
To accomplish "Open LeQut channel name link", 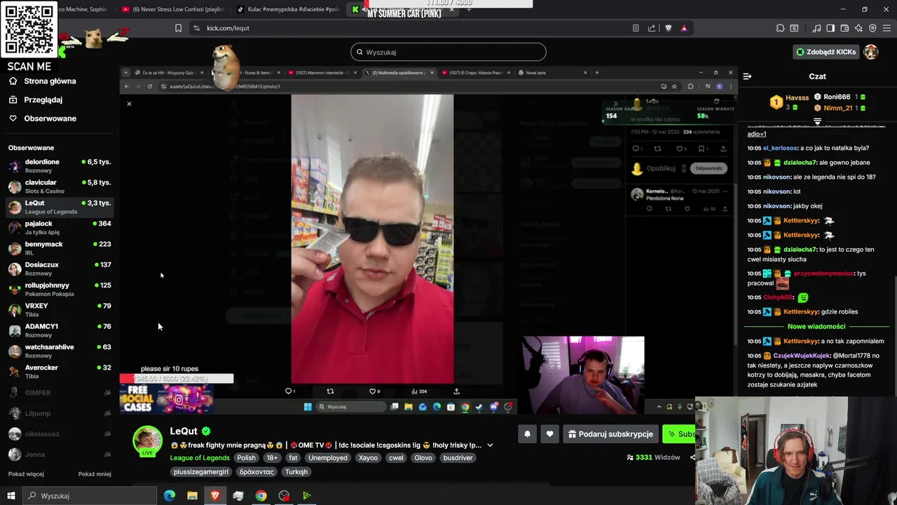I will point(184,431).
